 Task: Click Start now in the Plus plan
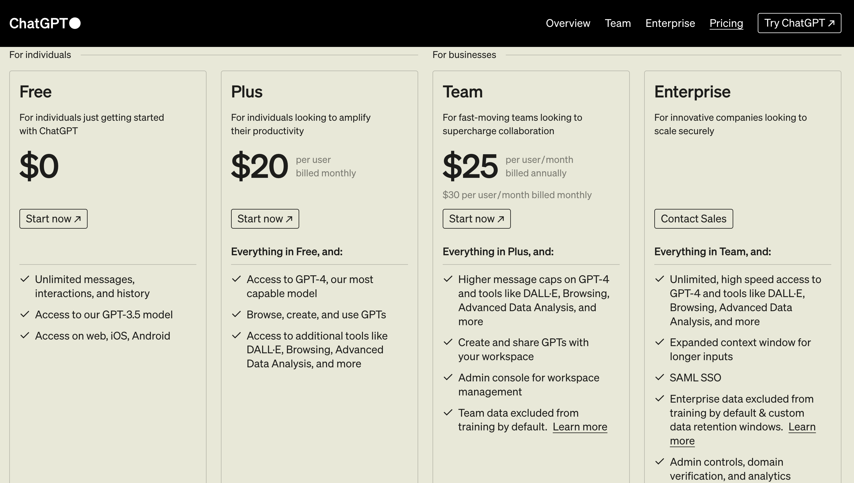[265, 218]
